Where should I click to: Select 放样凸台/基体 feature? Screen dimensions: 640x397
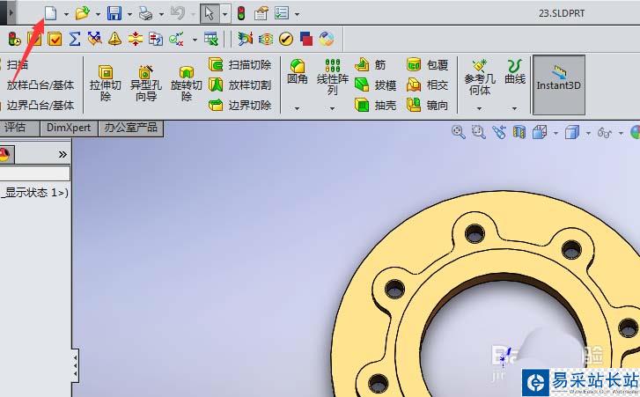point(40,85)
